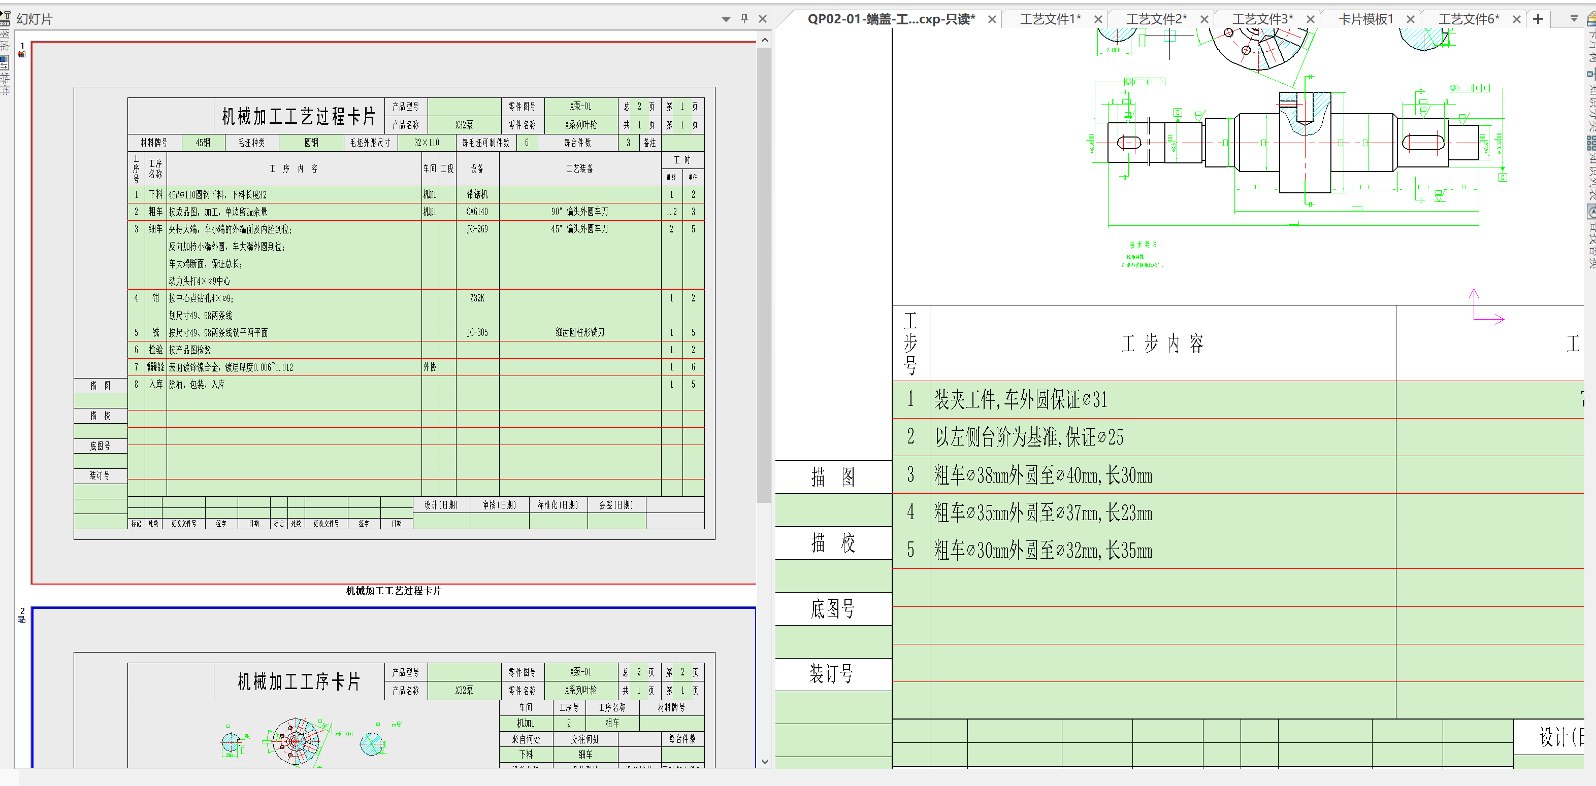Select step 1 cell 装夹工件,车外圆保证⌀31
Screen dimensions: 1596x786
[x=1162, y=400]
